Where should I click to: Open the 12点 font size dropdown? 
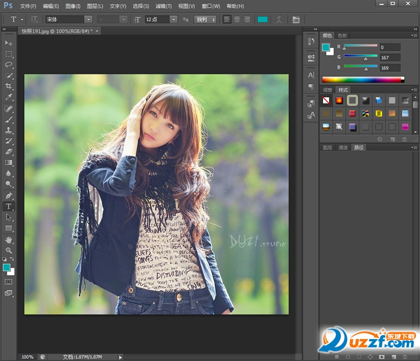click(173, 19)
